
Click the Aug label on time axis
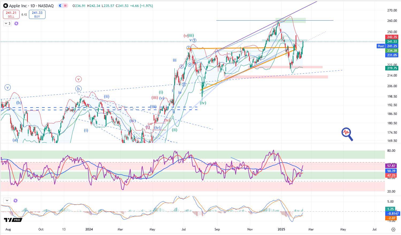pyautogui.click(x=8, y=229)
